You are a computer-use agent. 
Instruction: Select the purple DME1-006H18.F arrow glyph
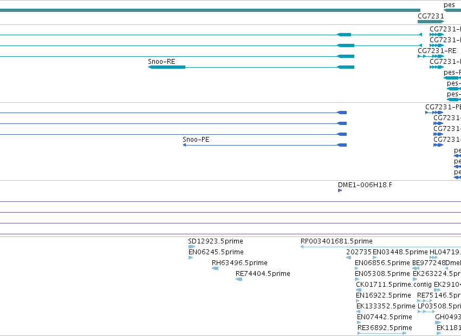(x=340, y=190)
